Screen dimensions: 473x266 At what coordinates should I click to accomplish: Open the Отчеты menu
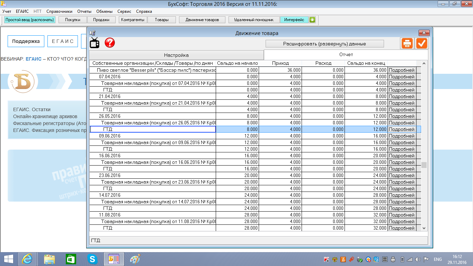click(x=84, y=11)
